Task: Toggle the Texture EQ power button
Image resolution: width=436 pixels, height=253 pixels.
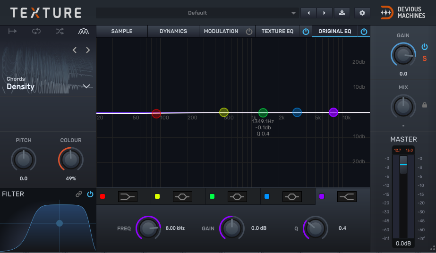Action: click(x=306, y=31)
